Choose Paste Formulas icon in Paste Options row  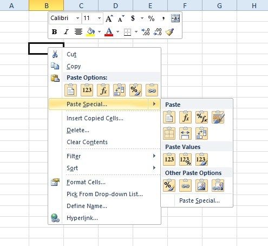(103, 90)
